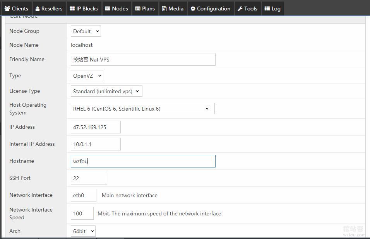Open the Tools menu label
This screenshot has height=239, width=370.
250,9
